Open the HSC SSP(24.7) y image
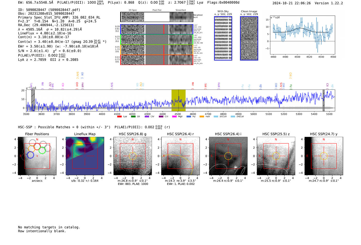361x245 pixels. [x=324, y=156]
